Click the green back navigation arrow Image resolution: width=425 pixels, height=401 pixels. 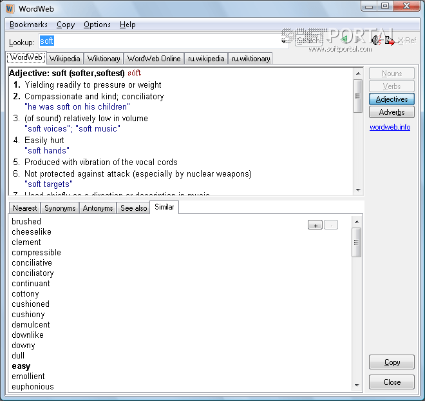click(x=345, y=40)
